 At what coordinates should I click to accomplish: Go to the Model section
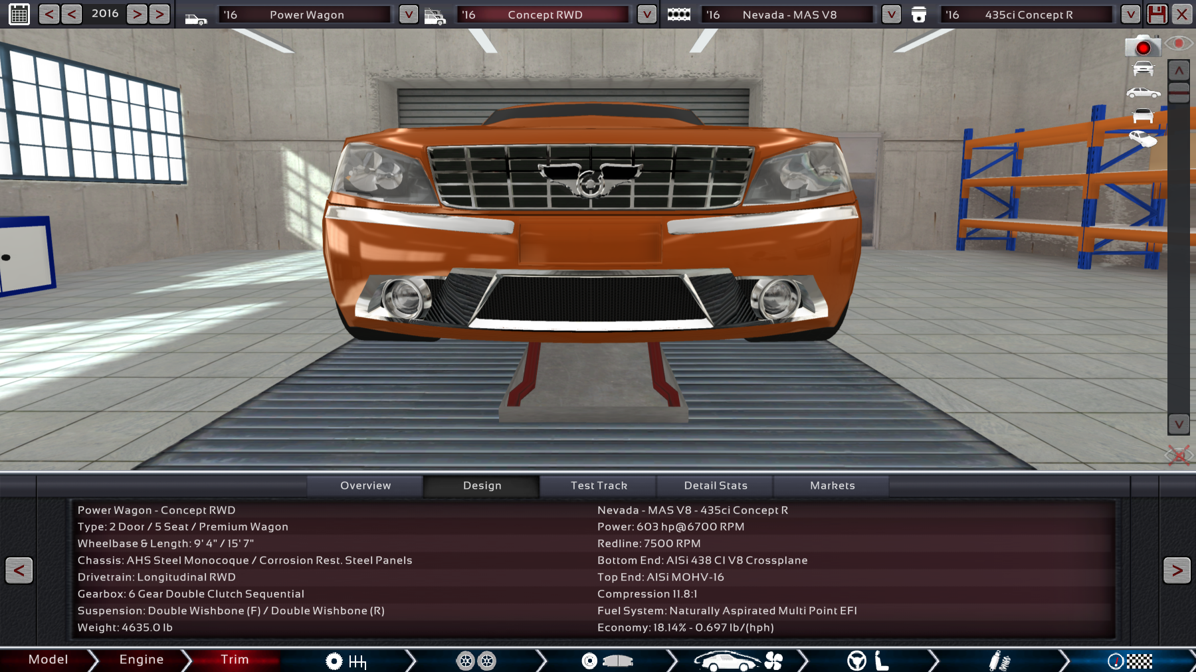(48, 659)
